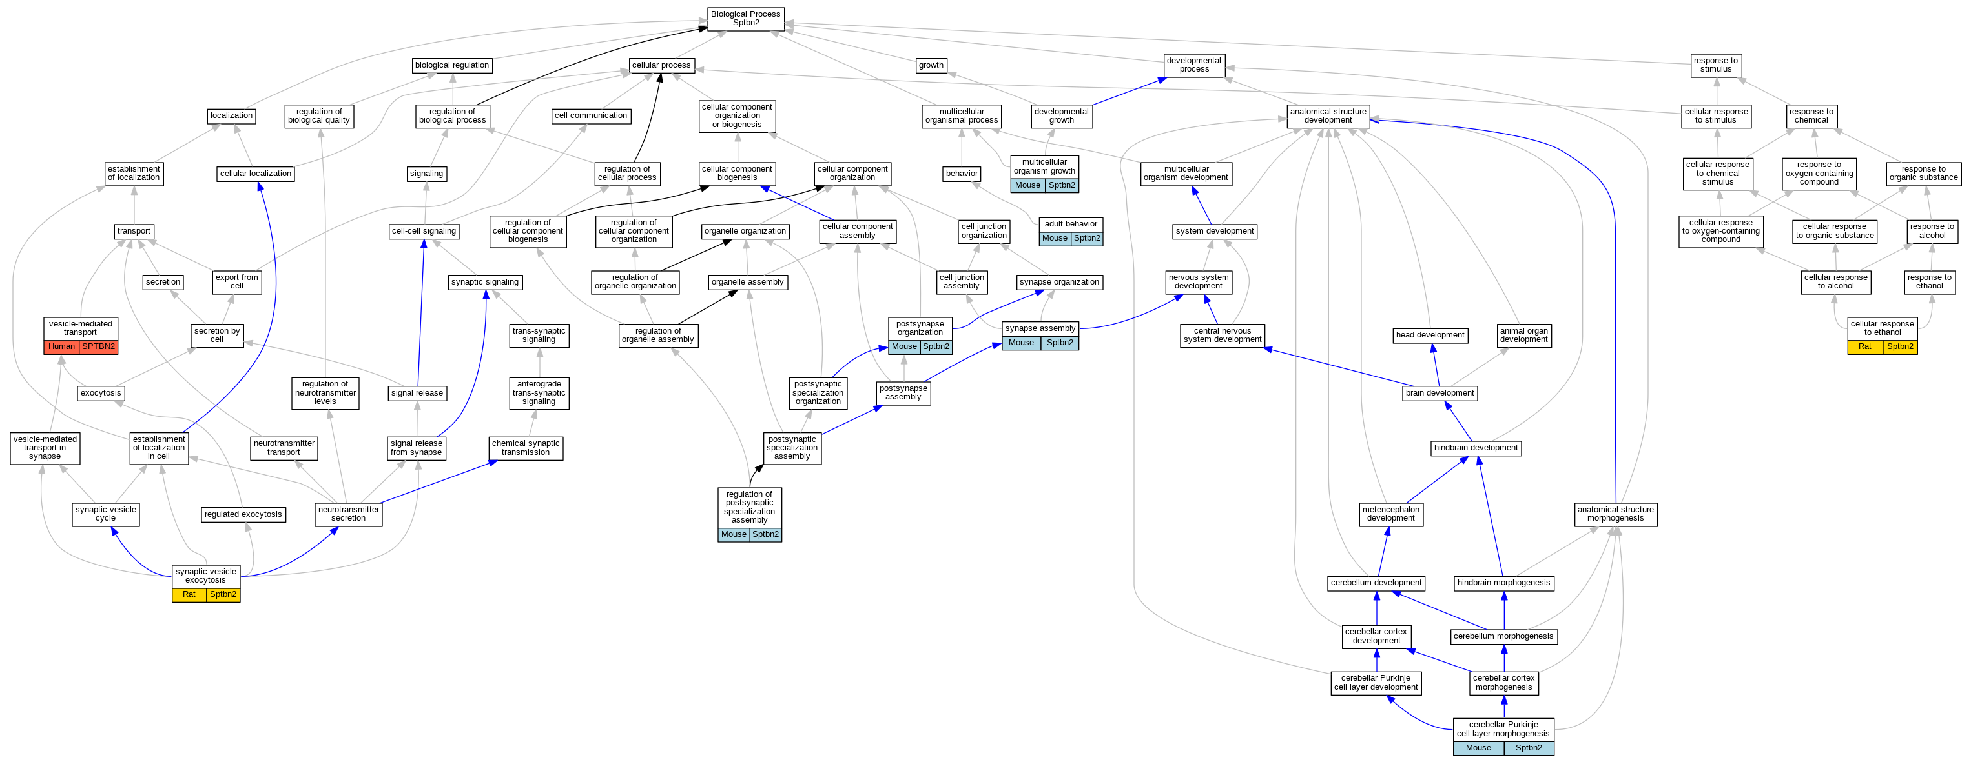
Task: Select 'central nervous system development' node
Action: point(1222,336)
